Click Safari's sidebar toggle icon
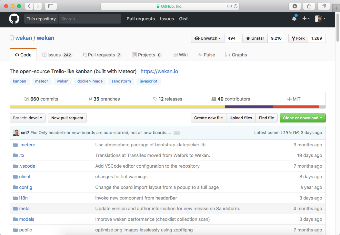The height and width of the screenshot is (235, 340). click(x=51, y=6)
